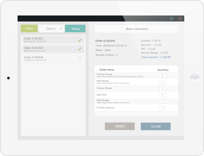Select the Soft Drink order item
Image resolution: width=204 pixels, height=156 pixels.
pyautogui.click(x=102, y=95)
